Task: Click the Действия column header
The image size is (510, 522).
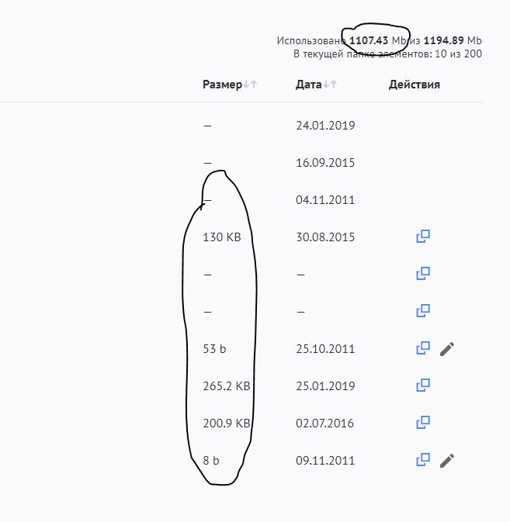Action: 415,85
